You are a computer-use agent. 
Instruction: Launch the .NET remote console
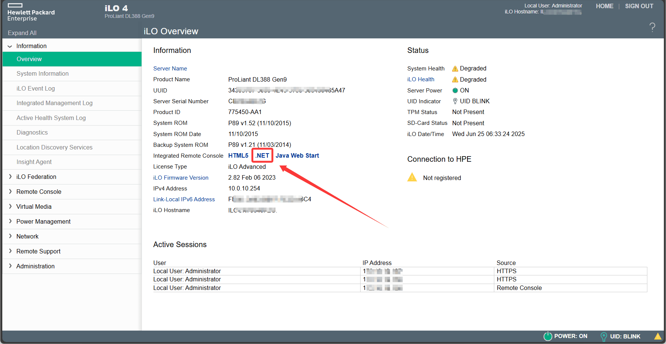click(x=262, y=156)
